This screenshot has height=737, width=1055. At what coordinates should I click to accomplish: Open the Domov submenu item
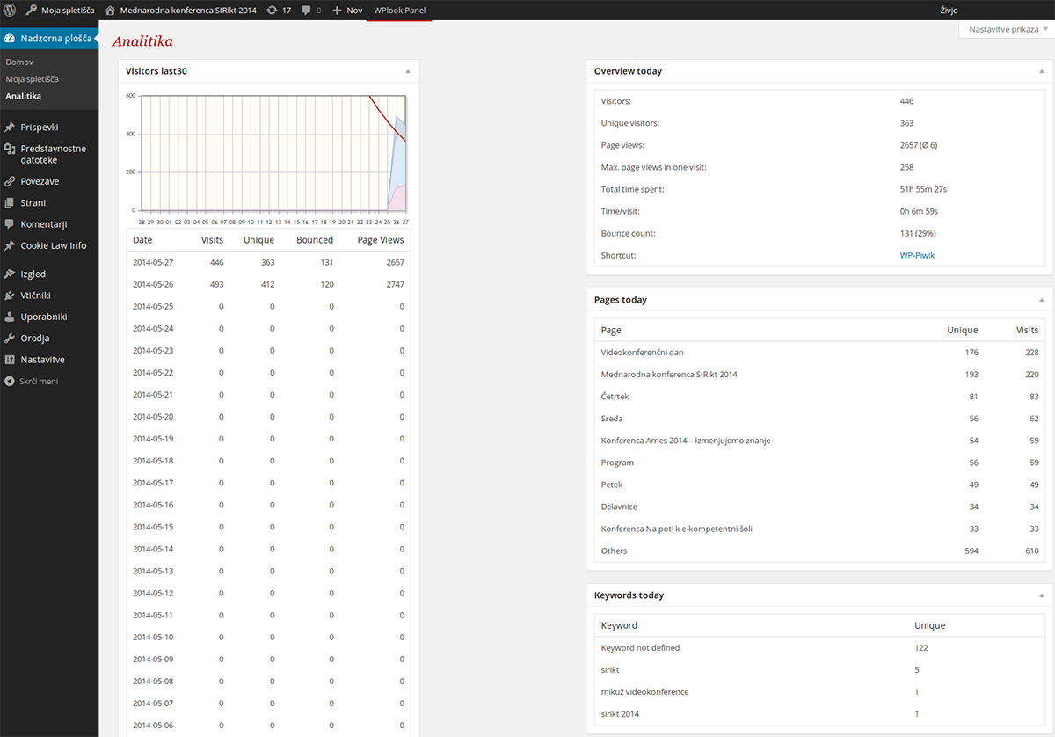19,62
